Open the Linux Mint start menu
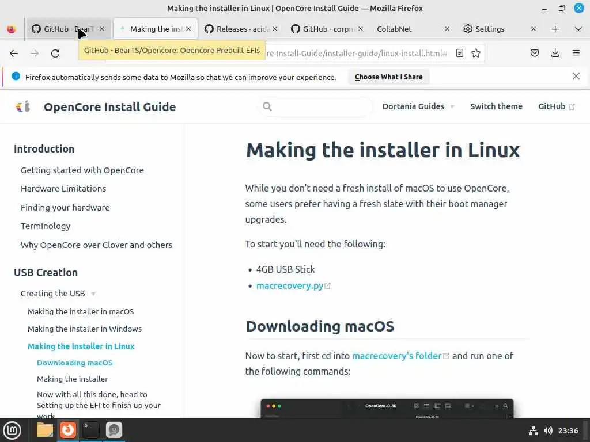The width and height of the screenshot is (590, 442). (12, 430)
